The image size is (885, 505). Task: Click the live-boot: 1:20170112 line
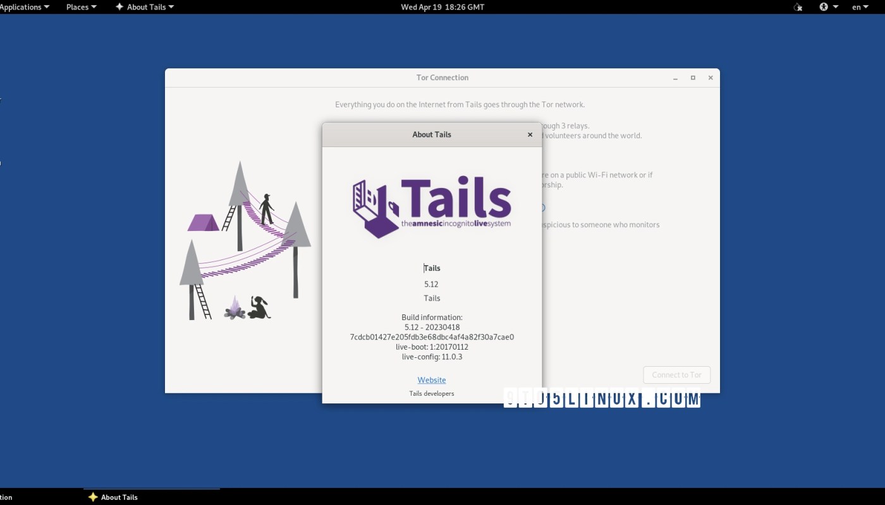(x=432, y=347)
